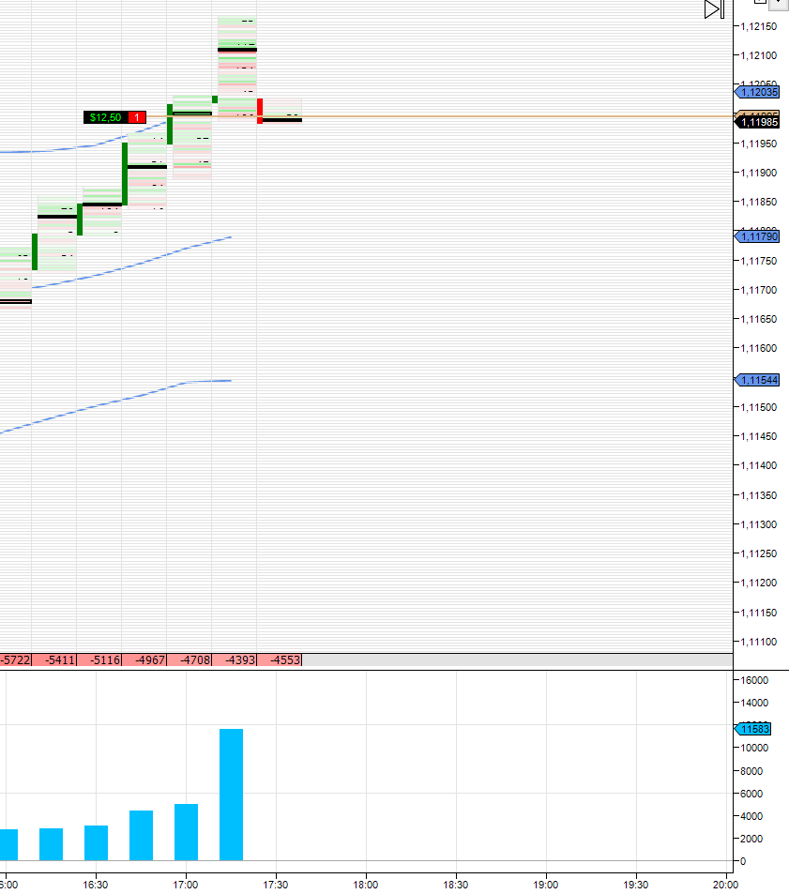
Task: Click the -4393 delta cell
Action: click(235, 659)
